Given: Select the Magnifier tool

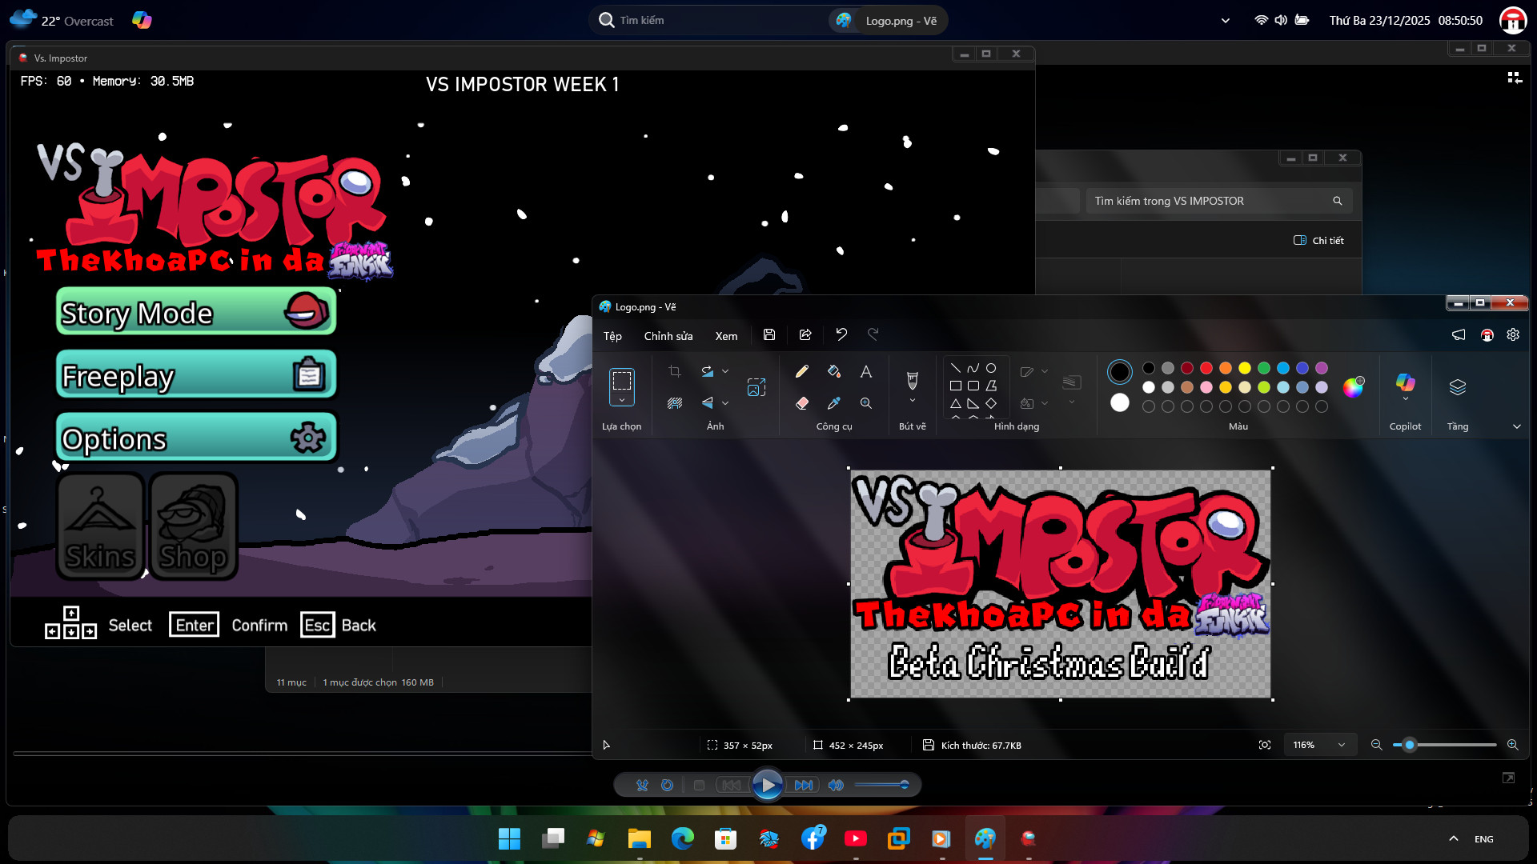Looking at the screenshot, I should click(x=866, y=403).
